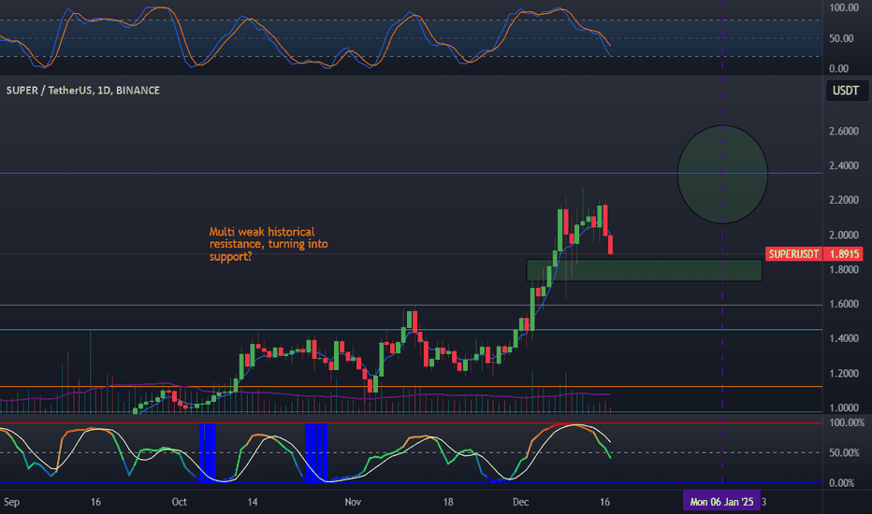Click the Sep label on time axis

pyautogui.click(x=11, y=502)
